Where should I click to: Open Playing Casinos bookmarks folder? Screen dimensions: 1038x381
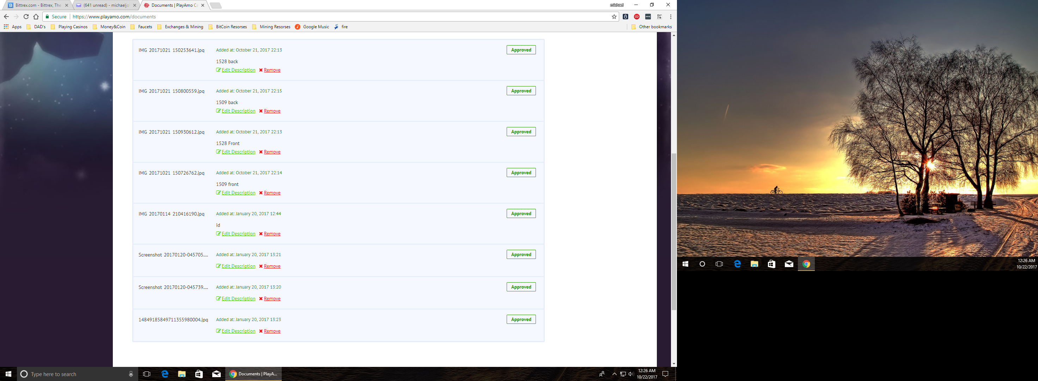[x=69, y=26]
